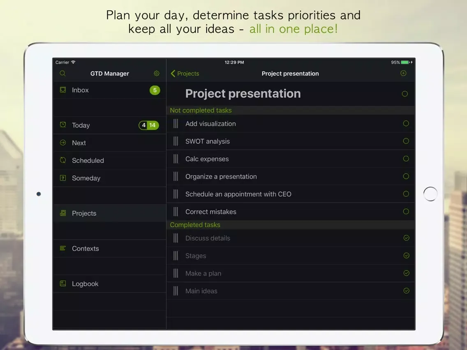Click the Inbox tray icon
467x350 pixels.
click(x=63, y=90)
